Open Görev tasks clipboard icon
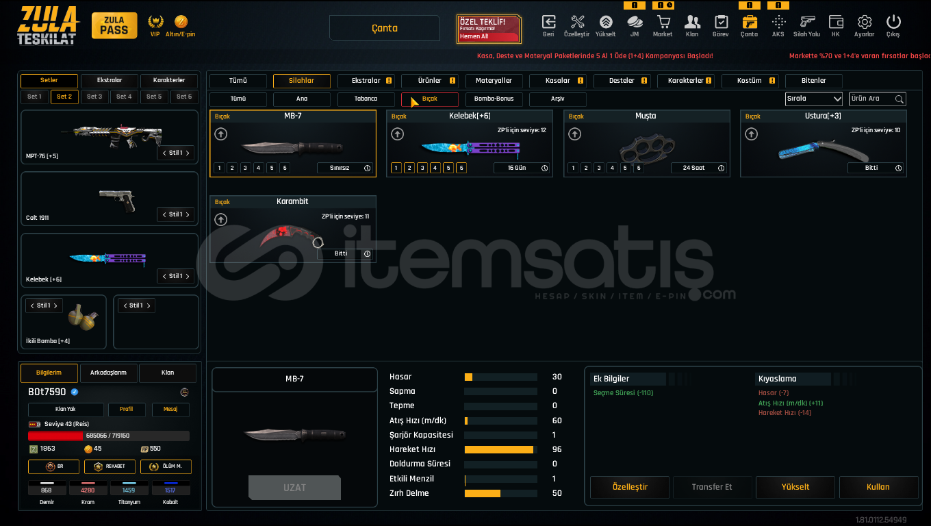This screenshot has height=526, width=931. pos(721,22)
